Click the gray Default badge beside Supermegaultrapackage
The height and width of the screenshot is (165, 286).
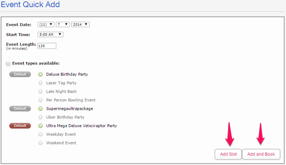click(20, 109)
